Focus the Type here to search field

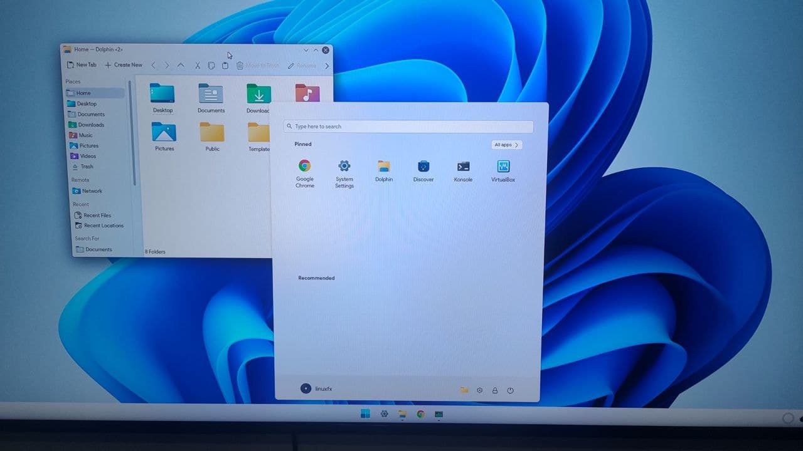408,127
